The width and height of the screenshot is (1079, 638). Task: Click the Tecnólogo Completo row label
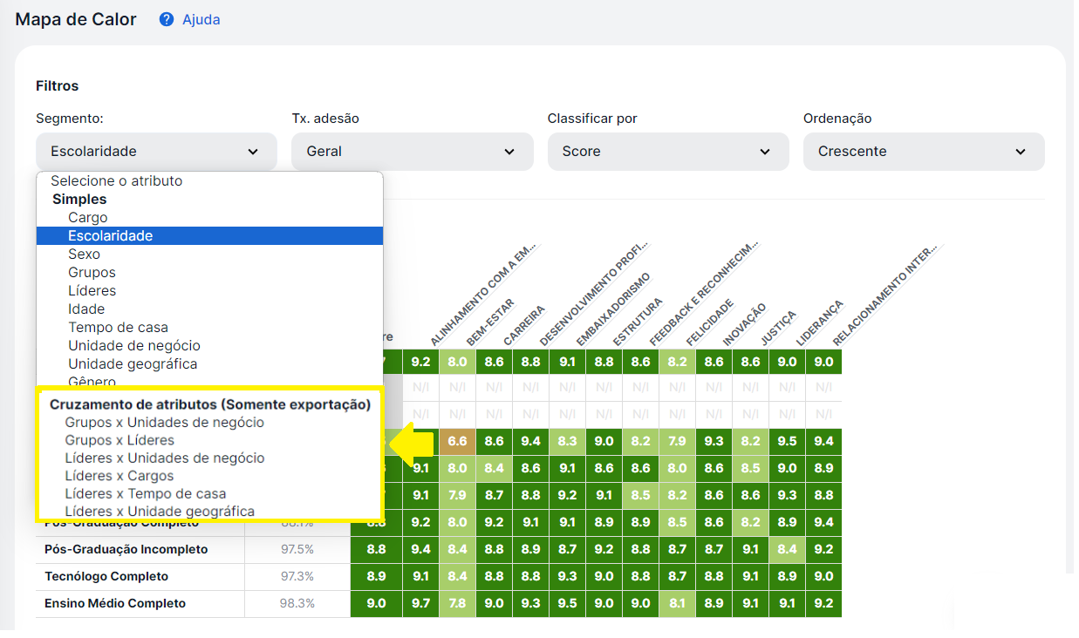pos(106,577)
